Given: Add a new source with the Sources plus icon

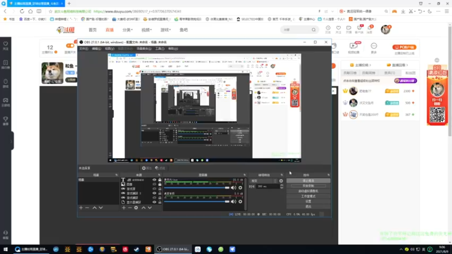Looking at the screenshot, I should [124, 208].
